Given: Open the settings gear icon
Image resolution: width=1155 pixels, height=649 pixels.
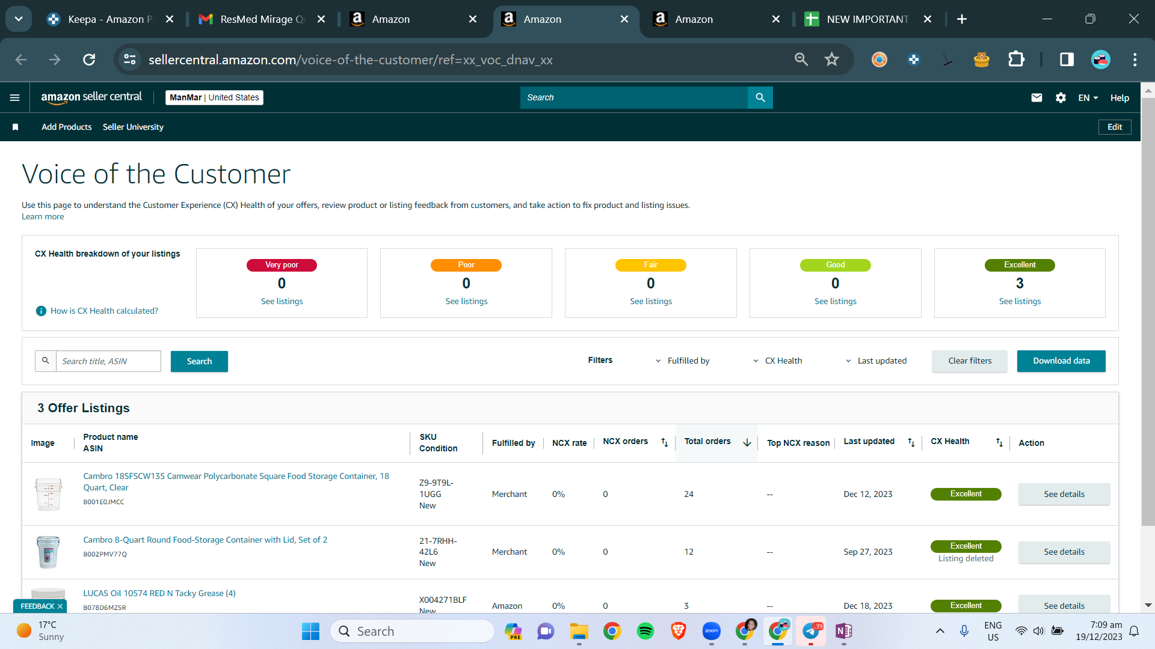Looking at the screenshot, I should 1061,97.
